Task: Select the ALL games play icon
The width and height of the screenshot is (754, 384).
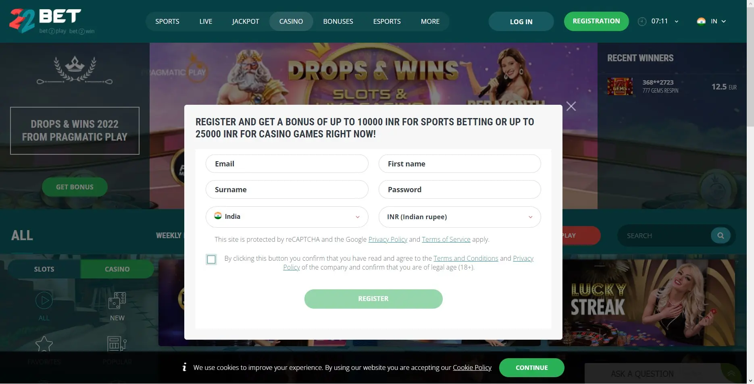Action: 44,301
